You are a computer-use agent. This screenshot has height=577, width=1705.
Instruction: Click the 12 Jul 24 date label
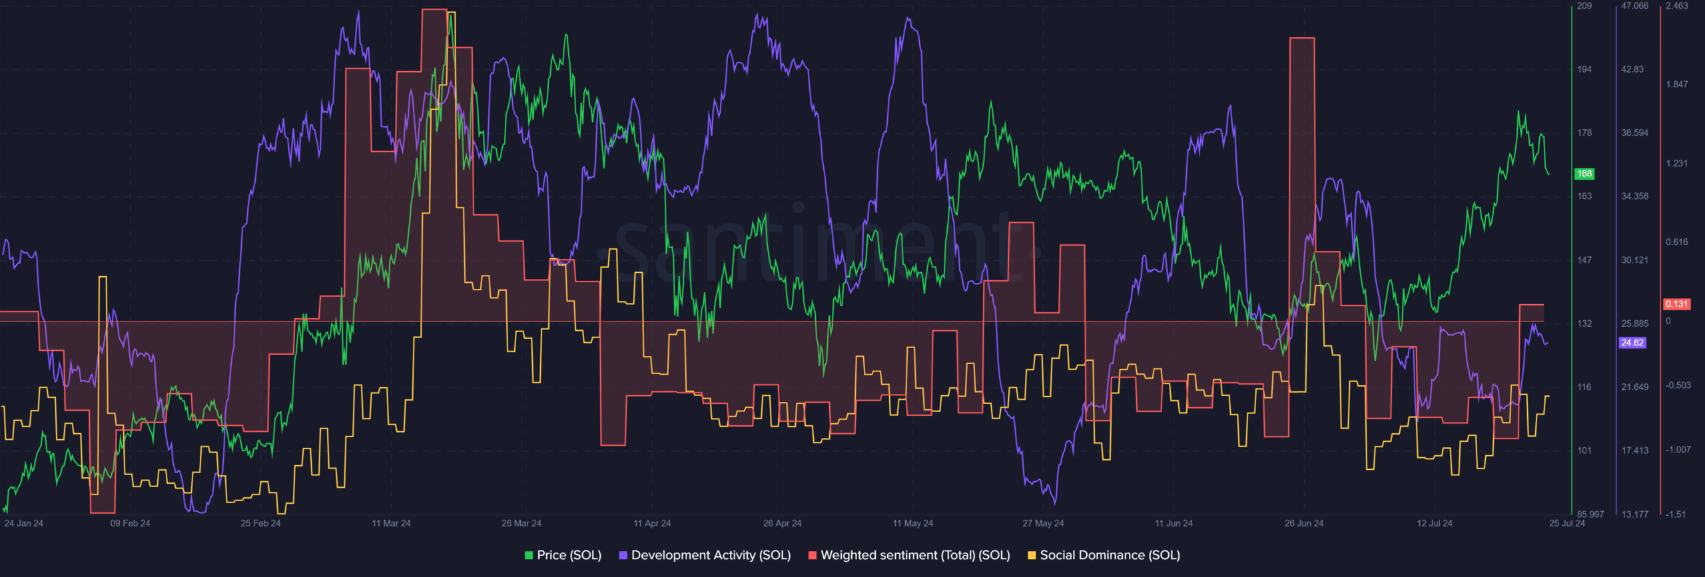1435,524
